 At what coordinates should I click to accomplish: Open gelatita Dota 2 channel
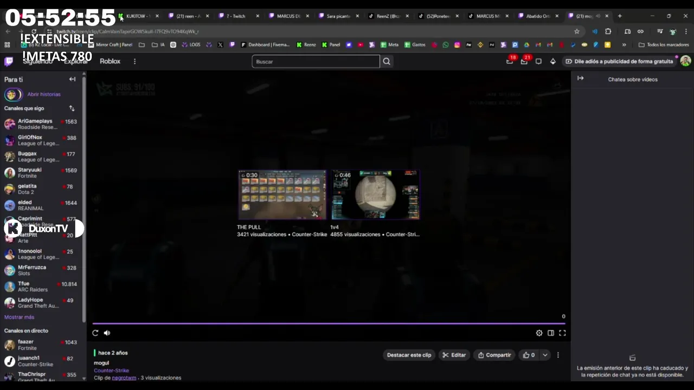(x=41, y=189)
